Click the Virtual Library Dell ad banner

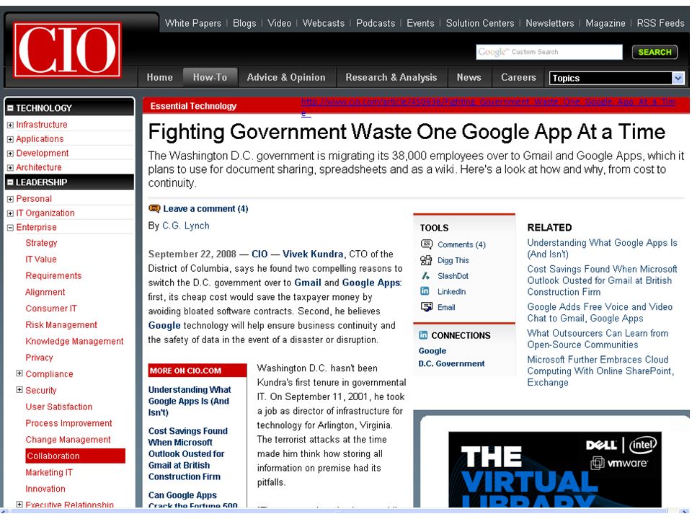[x=555, y=469]
